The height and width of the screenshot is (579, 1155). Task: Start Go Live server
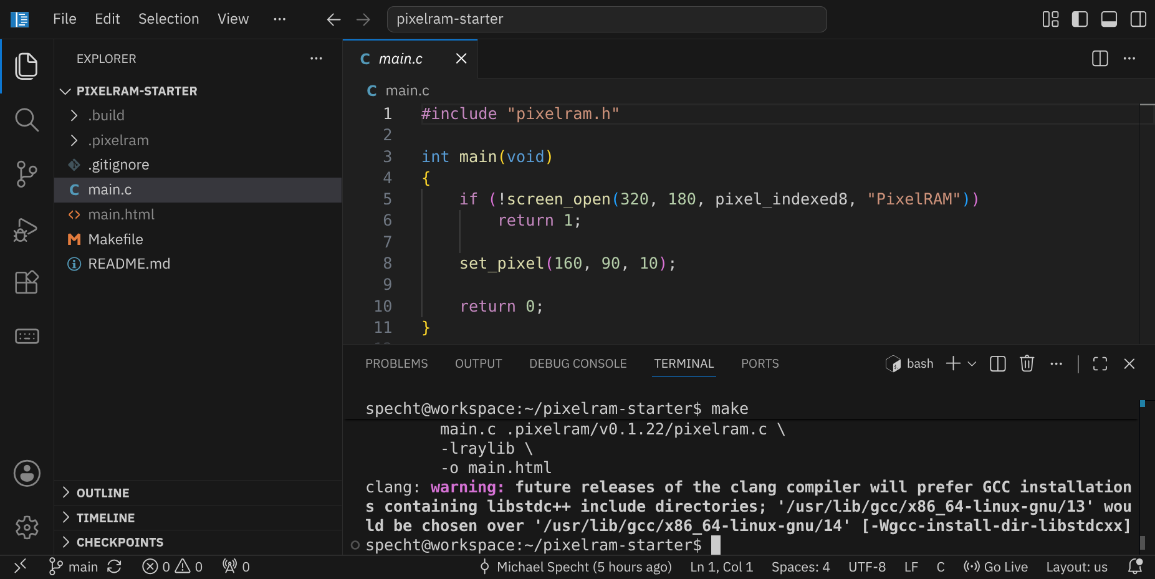995,567
